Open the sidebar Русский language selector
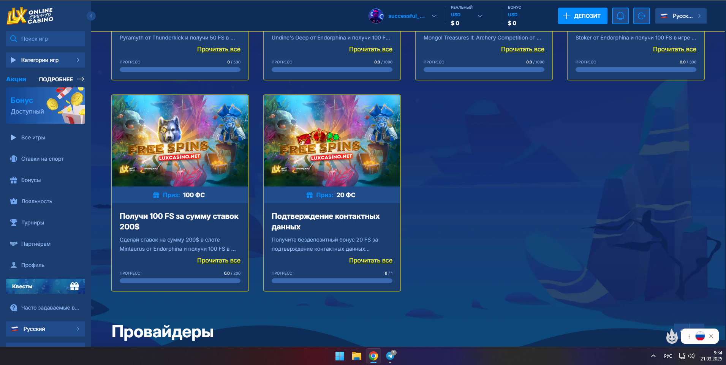 46,329
